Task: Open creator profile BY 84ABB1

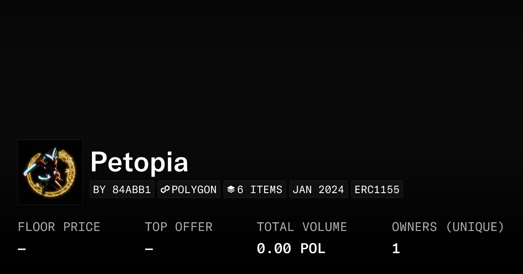Action: (x=122, y=190)
